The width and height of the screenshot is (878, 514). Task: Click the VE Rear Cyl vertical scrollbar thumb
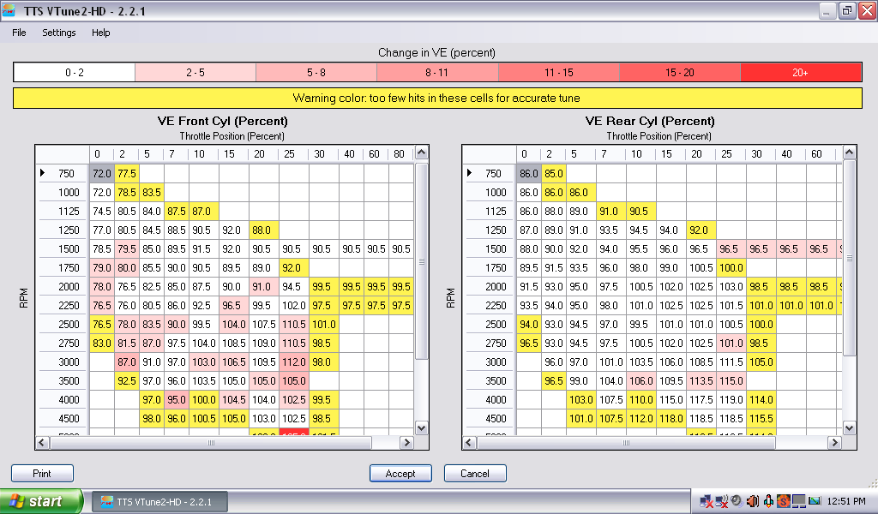(x=850, y=258)
